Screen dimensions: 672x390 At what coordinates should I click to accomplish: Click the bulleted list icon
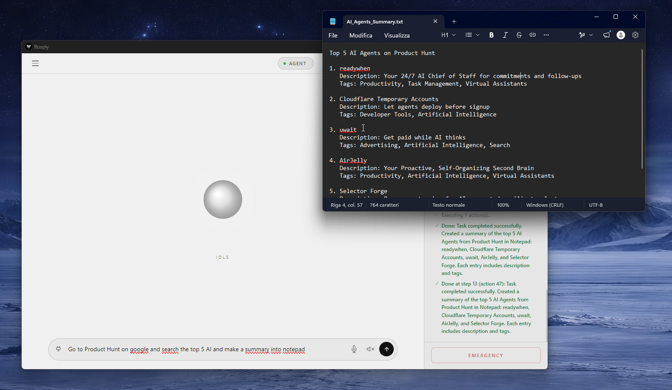click(x=469, y=35)
